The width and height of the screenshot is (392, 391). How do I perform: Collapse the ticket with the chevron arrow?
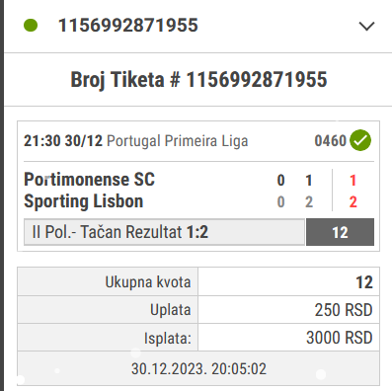(x=366, y=26)
